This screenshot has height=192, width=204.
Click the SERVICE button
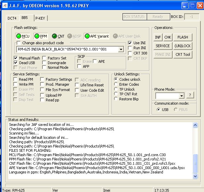coord(163,46)
